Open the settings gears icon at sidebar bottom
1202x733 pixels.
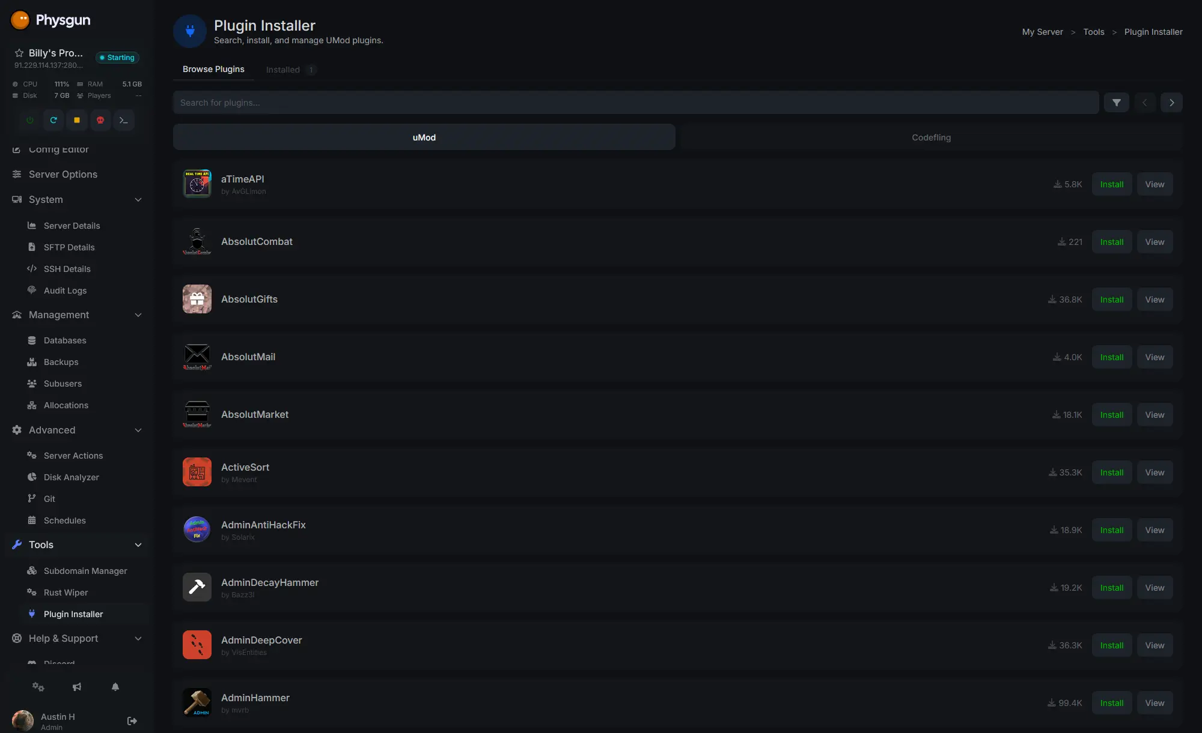[x=38, y=687]
